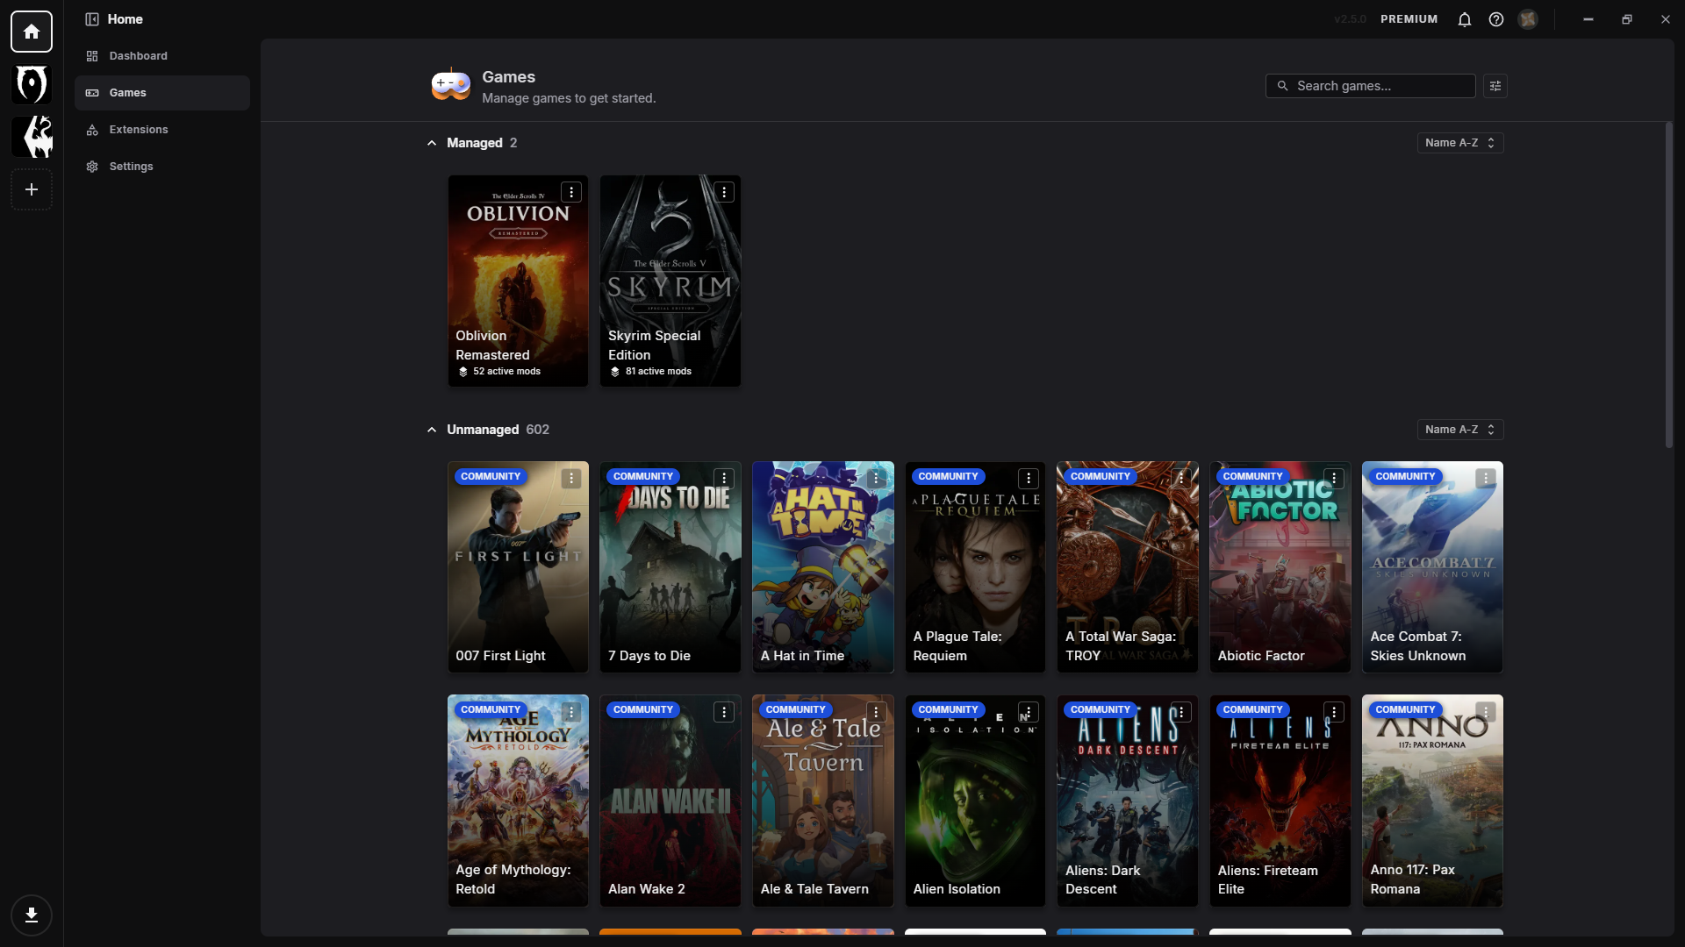
Task: Open Abiotic Factor card options menu
Action: coord(1334,478)
